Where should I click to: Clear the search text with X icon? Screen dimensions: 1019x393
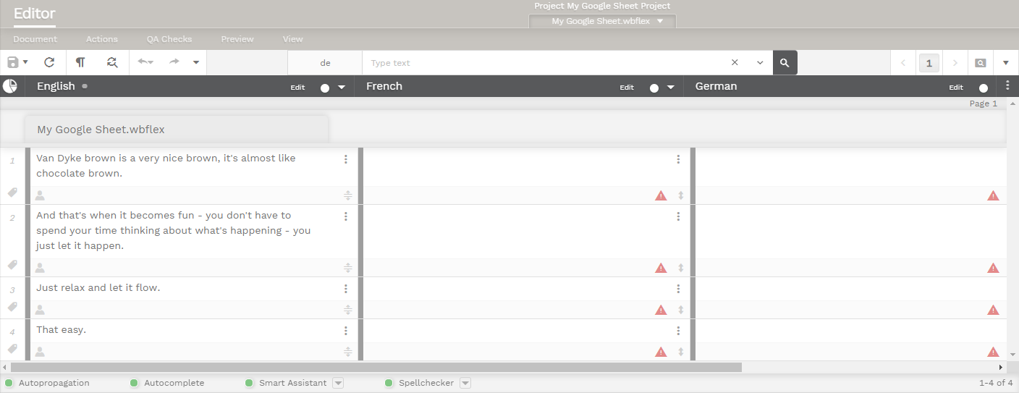[x=735, y=63]
